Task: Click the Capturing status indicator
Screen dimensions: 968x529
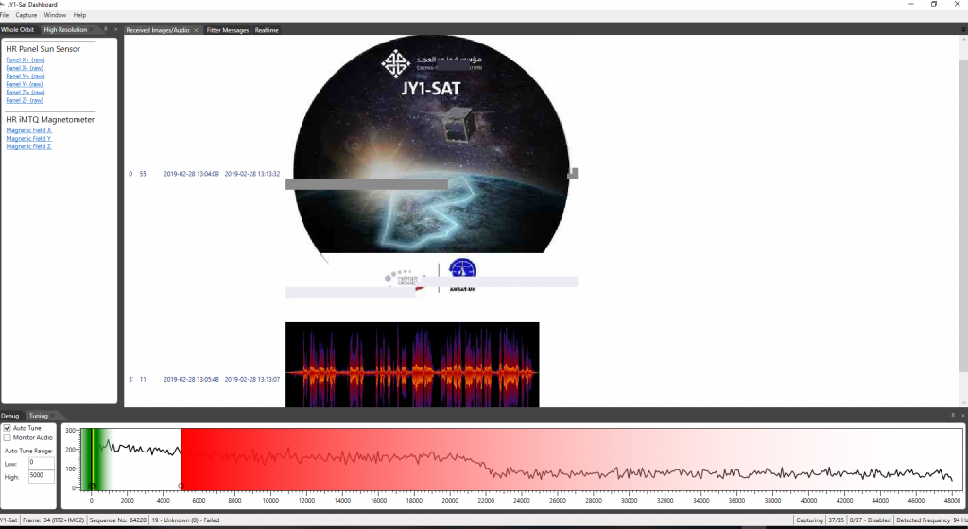Action: point(809,520)
